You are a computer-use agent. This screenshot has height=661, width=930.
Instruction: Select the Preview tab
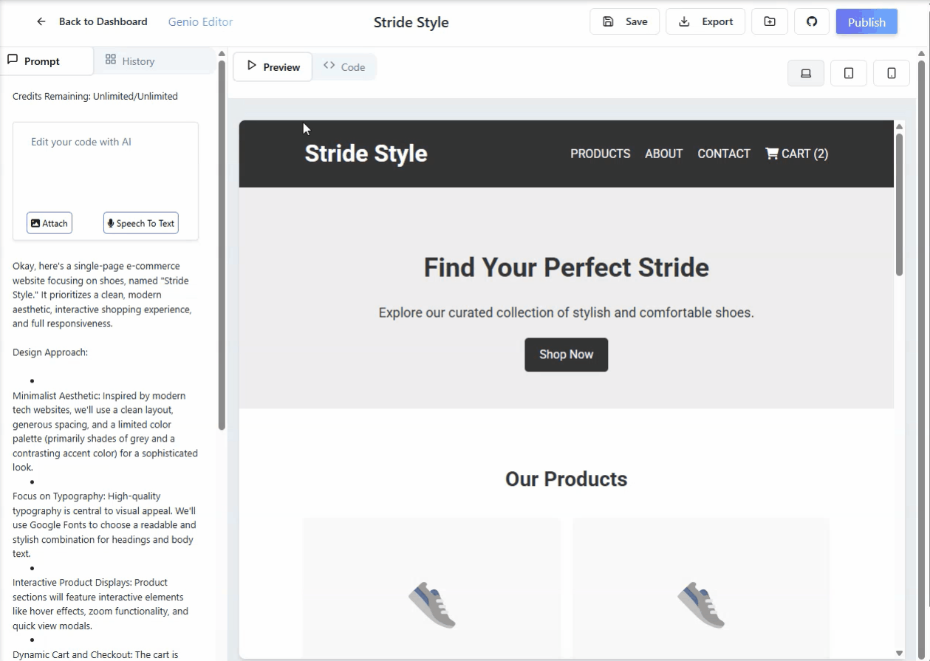[x=273, y=66]
